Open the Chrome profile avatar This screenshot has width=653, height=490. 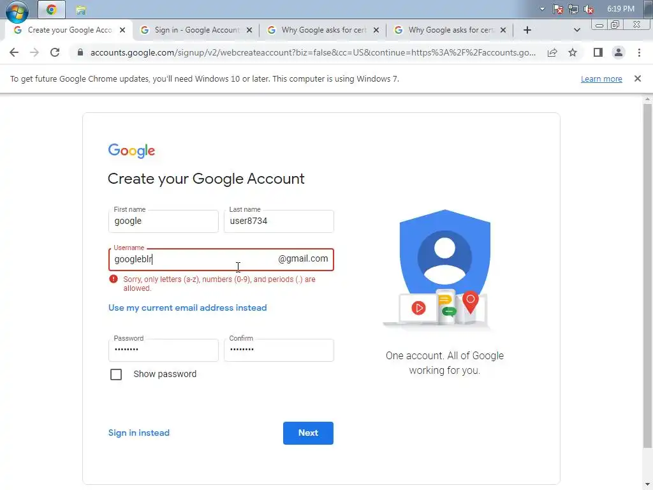coord(619,52)
